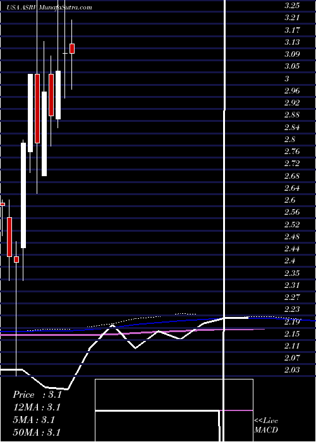Click the 2.27 price axis label
Viewport: 316px width, 442px height.
pos(291,297)
